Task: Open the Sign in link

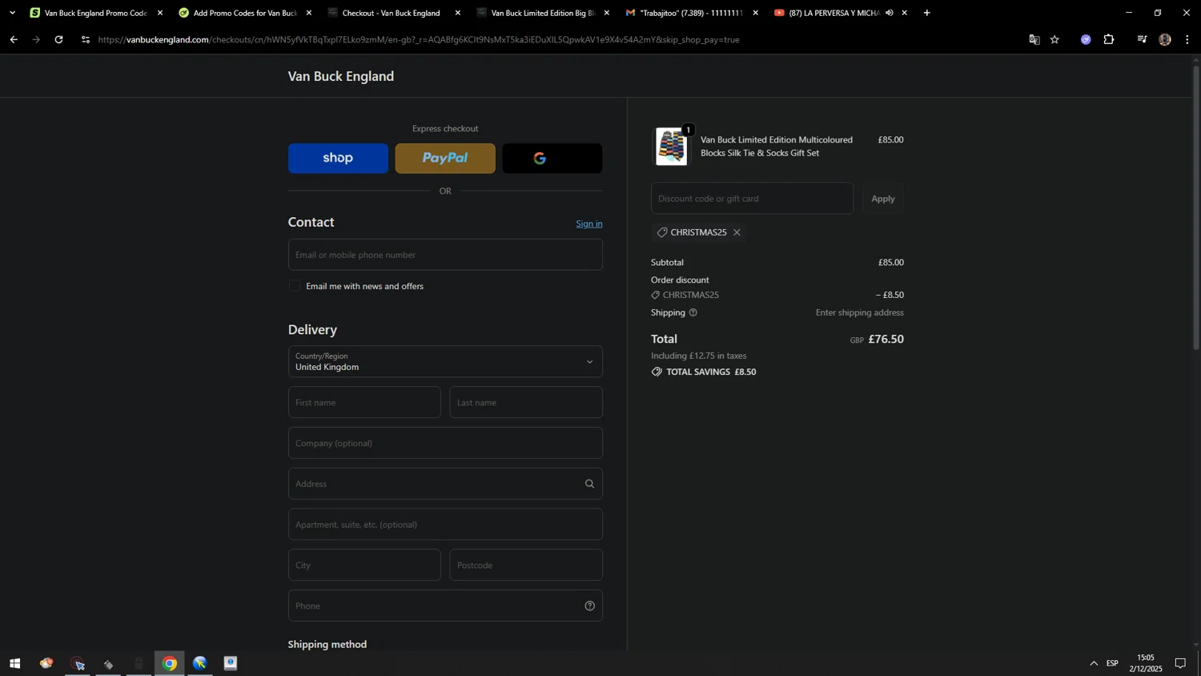Action: pyautogui.click(x=589, y=223)
